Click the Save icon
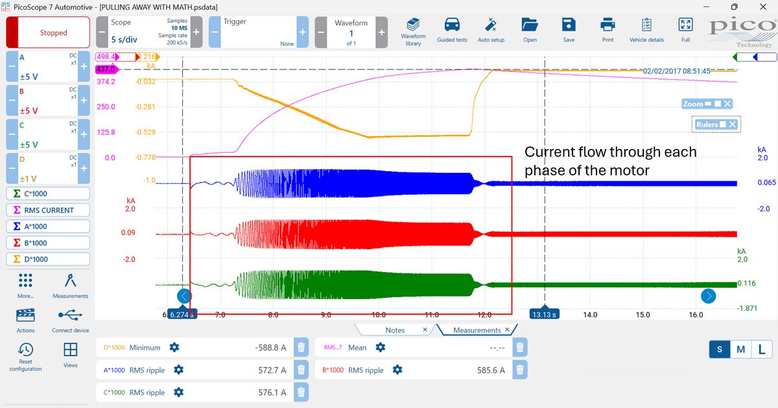This screenshot has height=408, width=778. pos(569,31)
